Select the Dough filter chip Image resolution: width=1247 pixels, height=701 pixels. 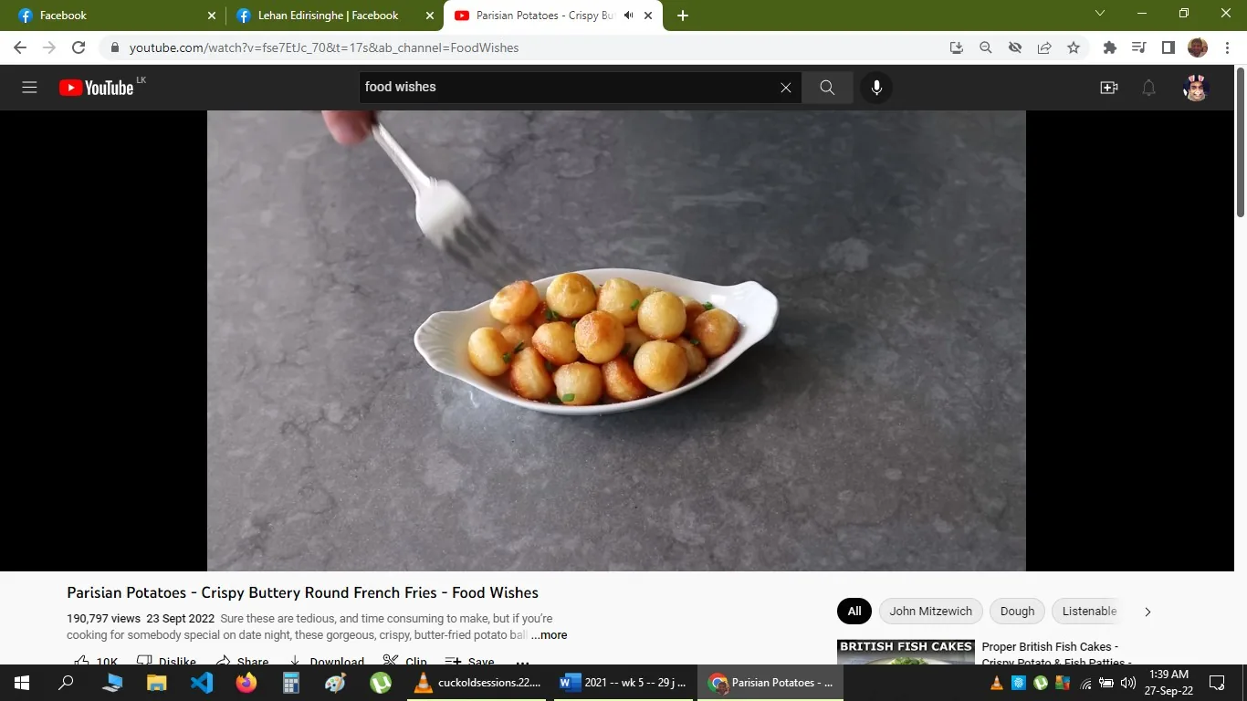pyautogui.click(x=1016, y=611)
